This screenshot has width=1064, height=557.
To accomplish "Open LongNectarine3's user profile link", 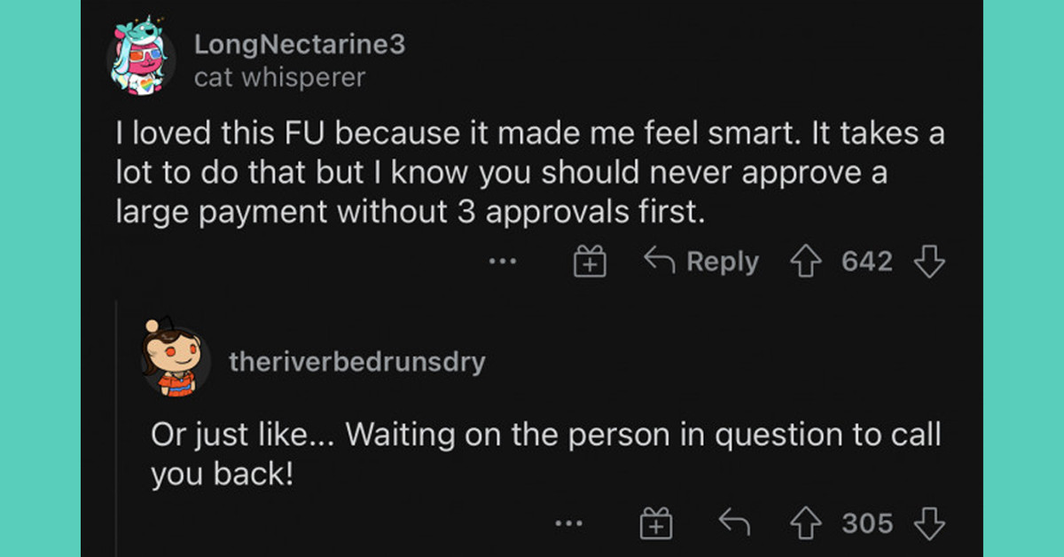I will coord(299,45).
